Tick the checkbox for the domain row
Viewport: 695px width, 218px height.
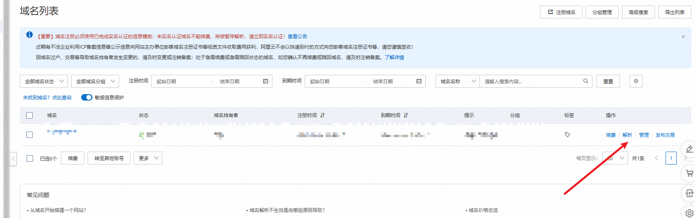click(29, 135)
